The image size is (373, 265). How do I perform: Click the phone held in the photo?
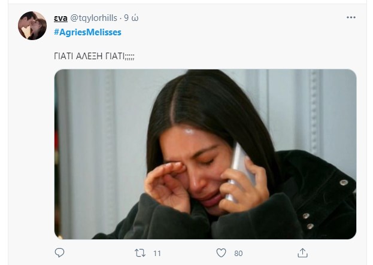click(x=241, y=170)
